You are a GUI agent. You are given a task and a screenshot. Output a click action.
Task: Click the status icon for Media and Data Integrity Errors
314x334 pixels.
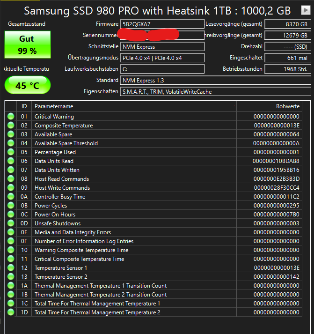point(11,232)
